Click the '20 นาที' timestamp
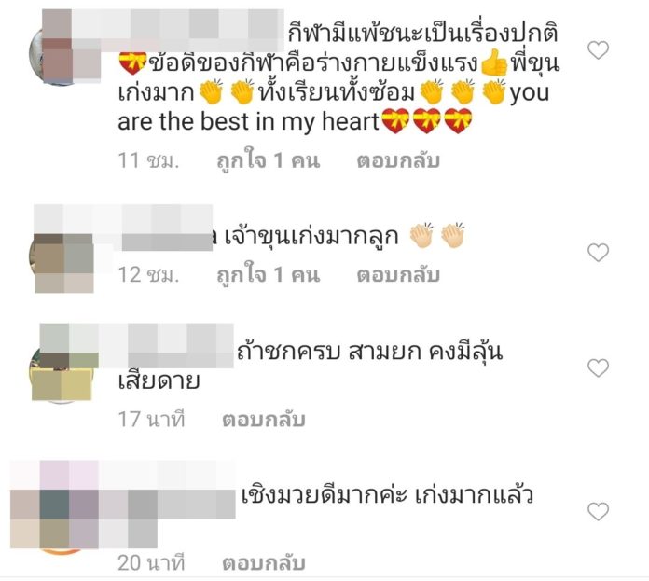 (x=151, y=563)
